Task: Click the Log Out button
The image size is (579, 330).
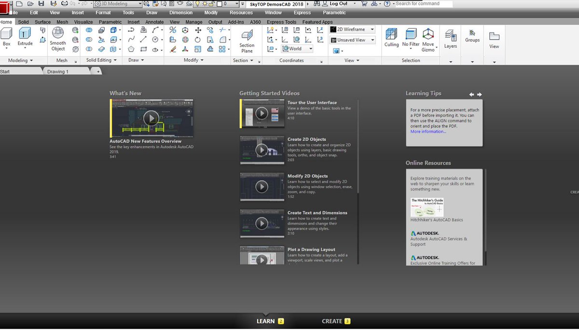Action: click(338, 3)
